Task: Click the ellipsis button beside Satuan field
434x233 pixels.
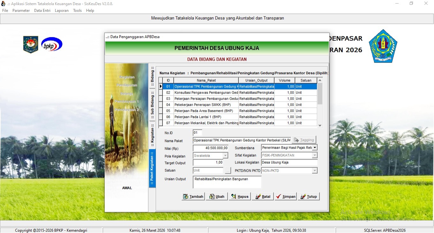Action: coord(228,171)
